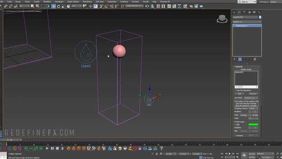Click the object color swatch beside name field
The image size is (282, 159).
click(260, 17)
